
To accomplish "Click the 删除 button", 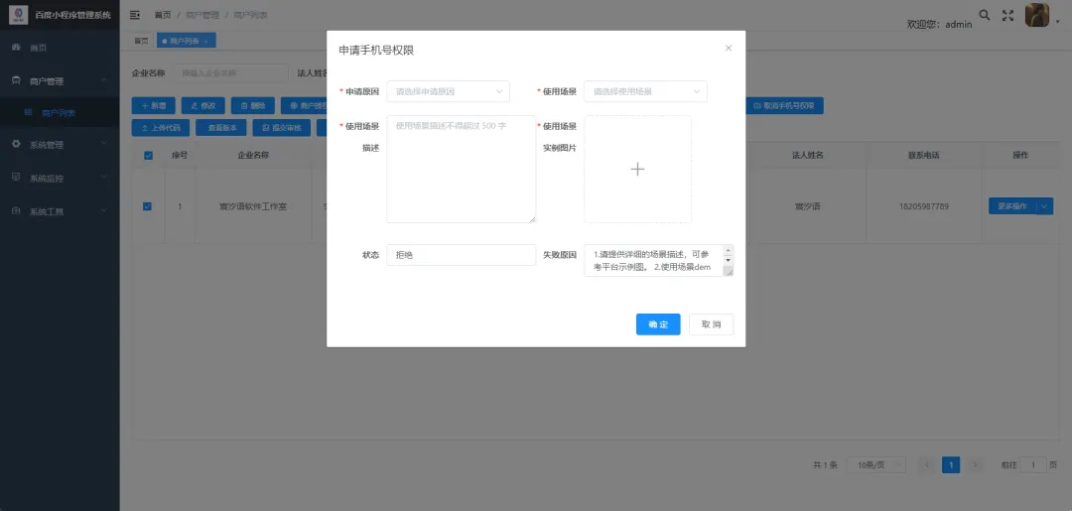I will tap(253, 105).
